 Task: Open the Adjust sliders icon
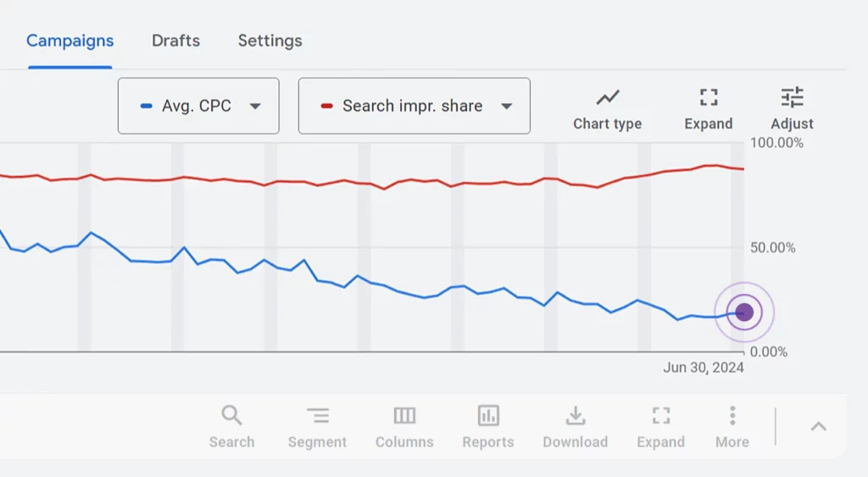(792, 97)
